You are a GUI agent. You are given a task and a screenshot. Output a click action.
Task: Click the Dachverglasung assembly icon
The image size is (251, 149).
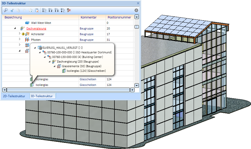pos(22,28)
